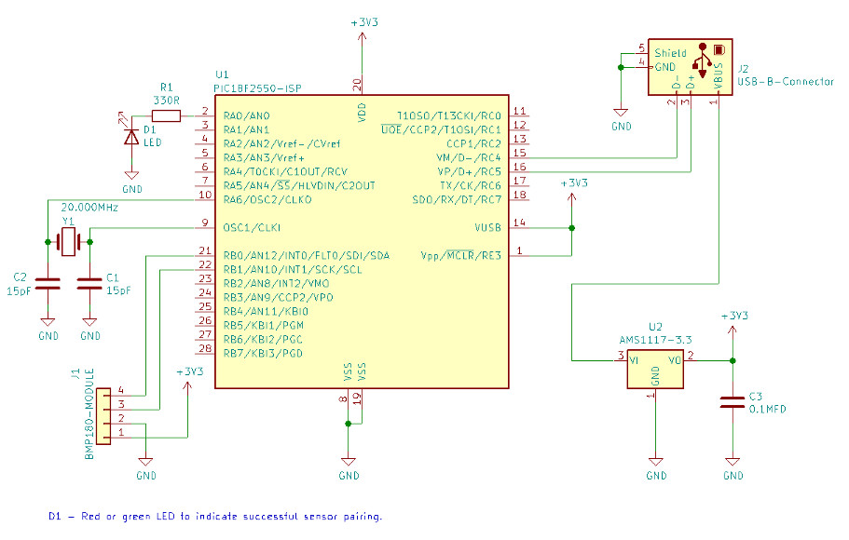Click the RA1/AN1 pin label
Viewport: 849px width, 540px height.
(246, 129)
